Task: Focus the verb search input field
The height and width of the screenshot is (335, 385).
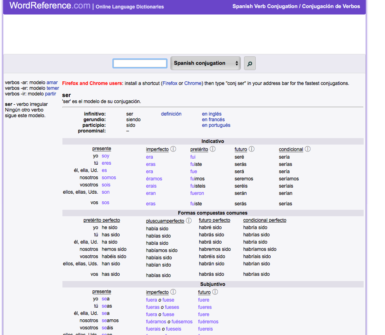Action: (x=140, y=63)
